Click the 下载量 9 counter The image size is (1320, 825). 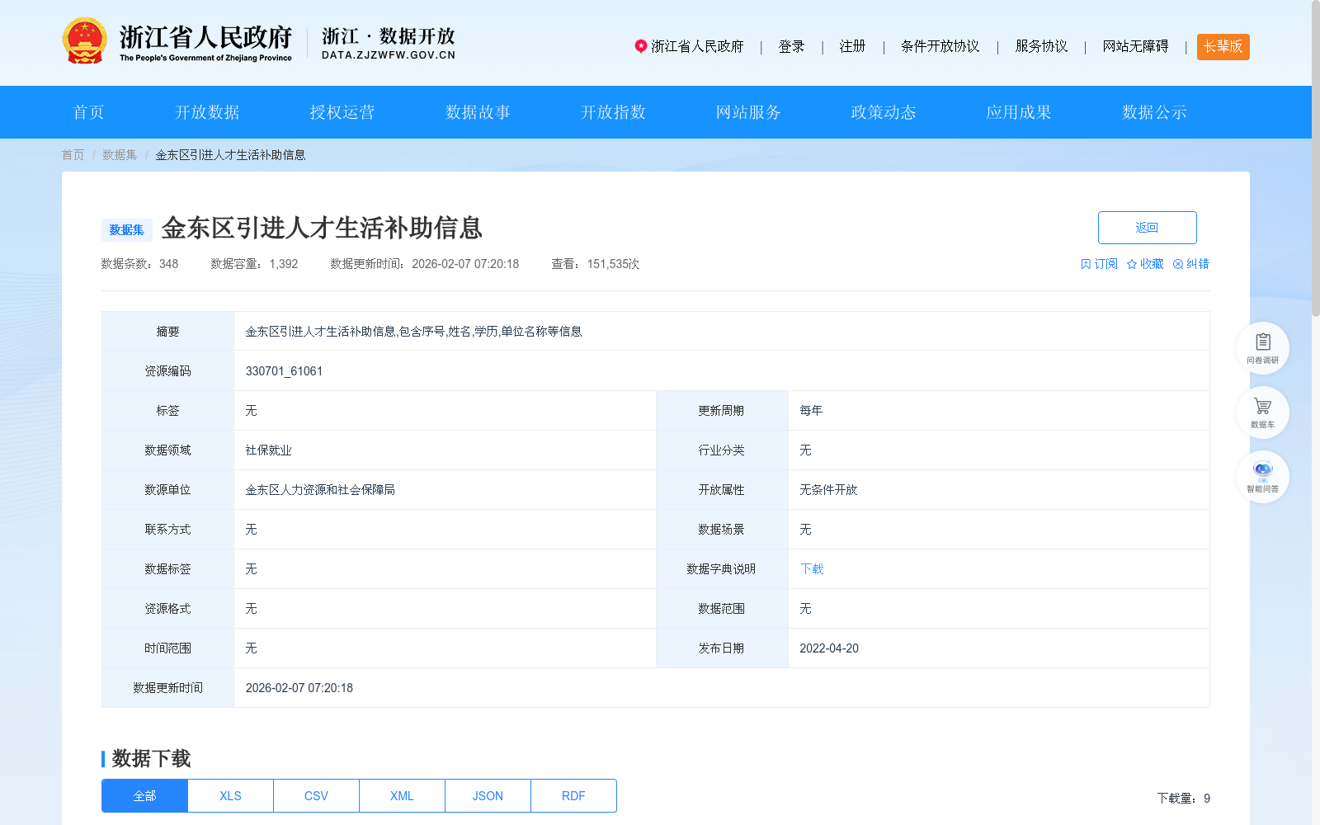coord(1183,799)
